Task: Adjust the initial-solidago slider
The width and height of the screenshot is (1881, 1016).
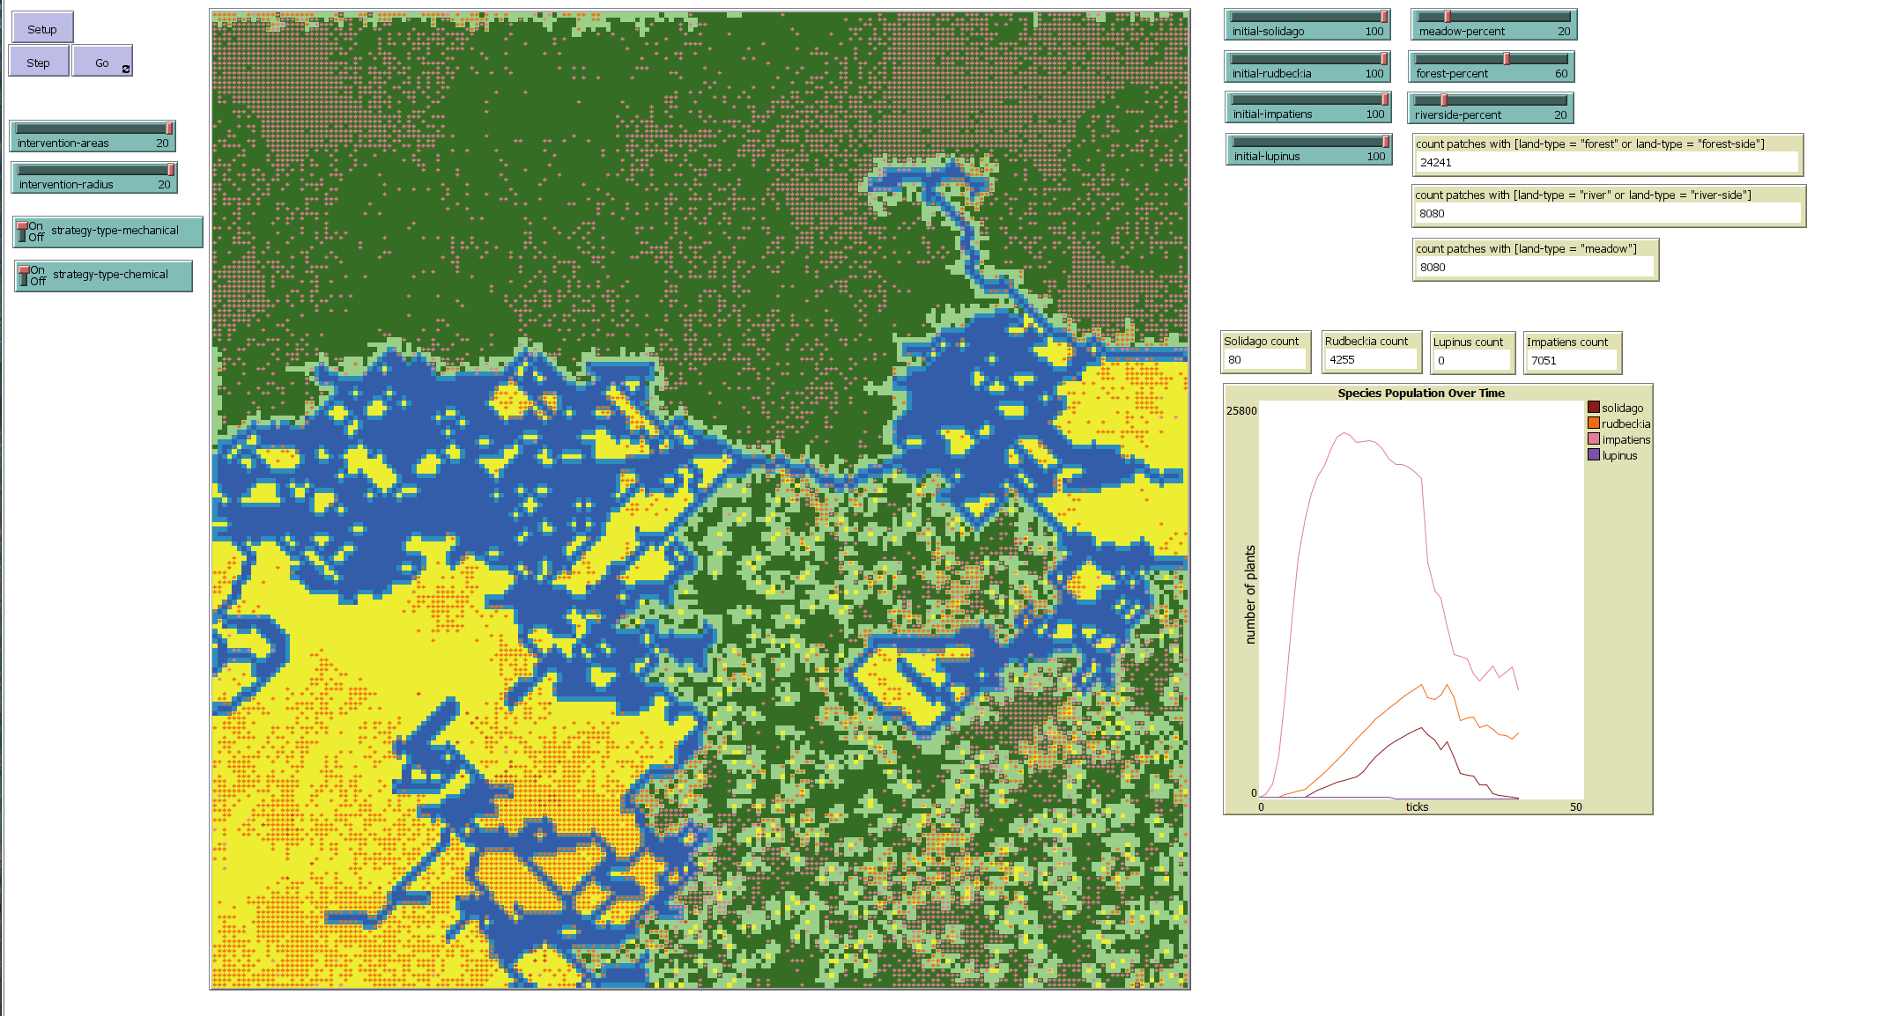Action: (x=1307, y=18)
